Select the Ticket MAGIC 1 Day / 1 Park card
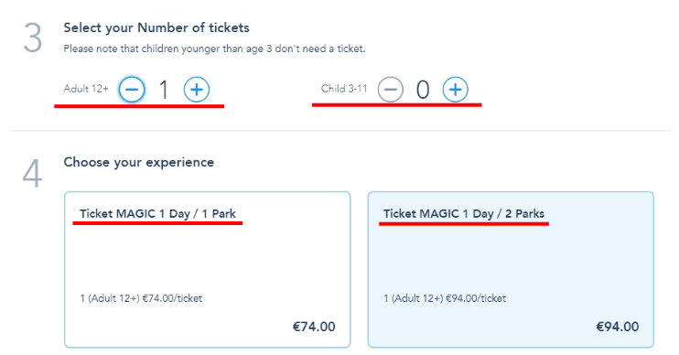This screenshot has height=355, width=679. tap(208, 269)
